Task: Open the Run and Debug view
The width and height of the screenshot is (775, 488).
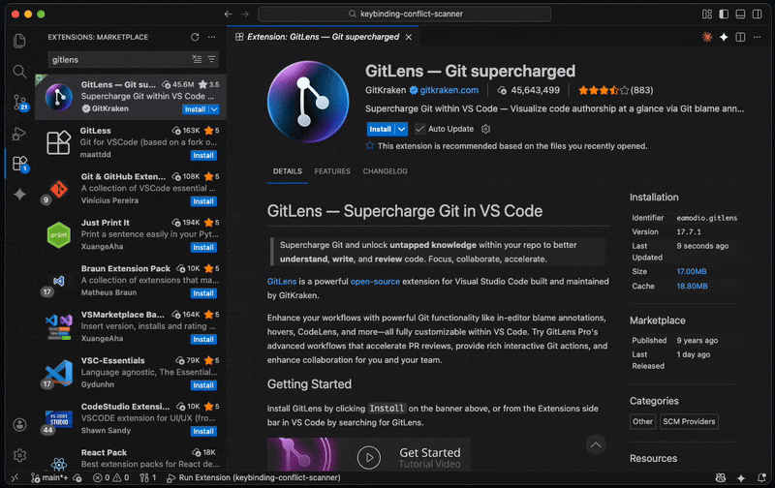Action: coord(19,134)
